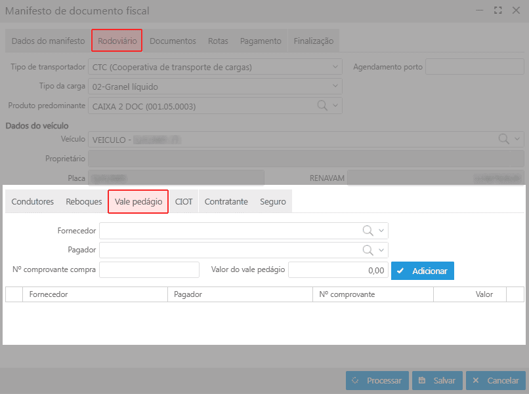Click the Processar button
This screenshot has height=394, width=529.
click(377, 381)
